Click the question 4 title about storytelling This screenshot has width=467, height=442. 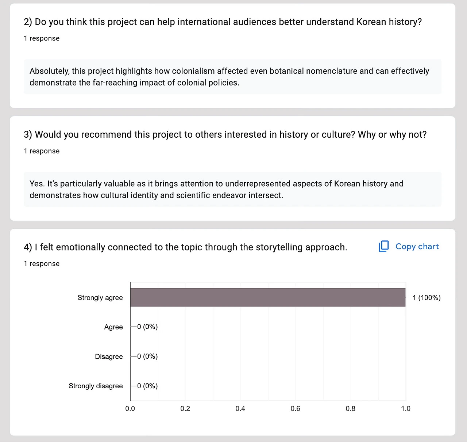click(185, 247)
